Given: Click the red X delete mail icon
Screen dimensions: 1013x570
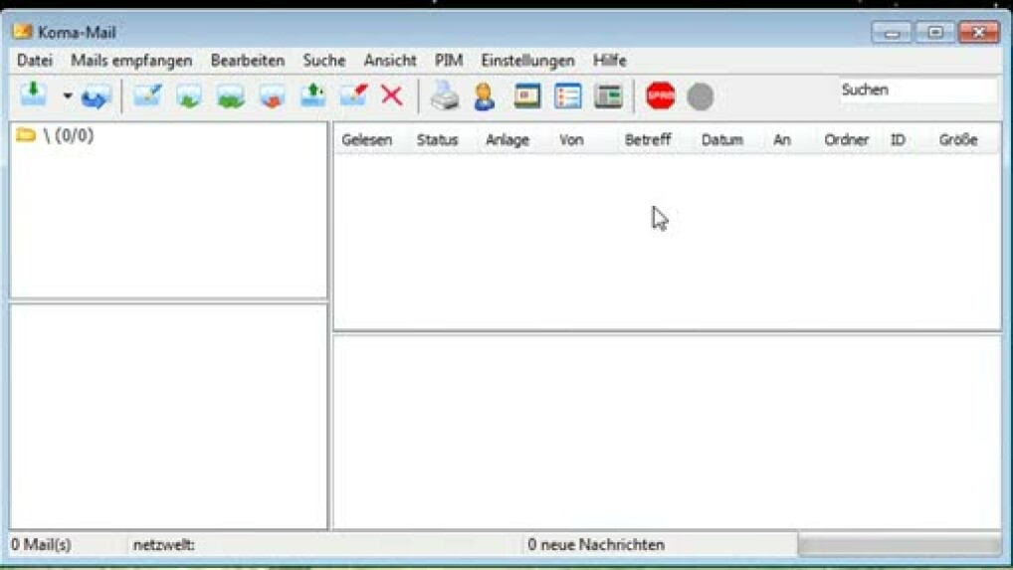Looking at the screenshot, I should tap(392, 96).
